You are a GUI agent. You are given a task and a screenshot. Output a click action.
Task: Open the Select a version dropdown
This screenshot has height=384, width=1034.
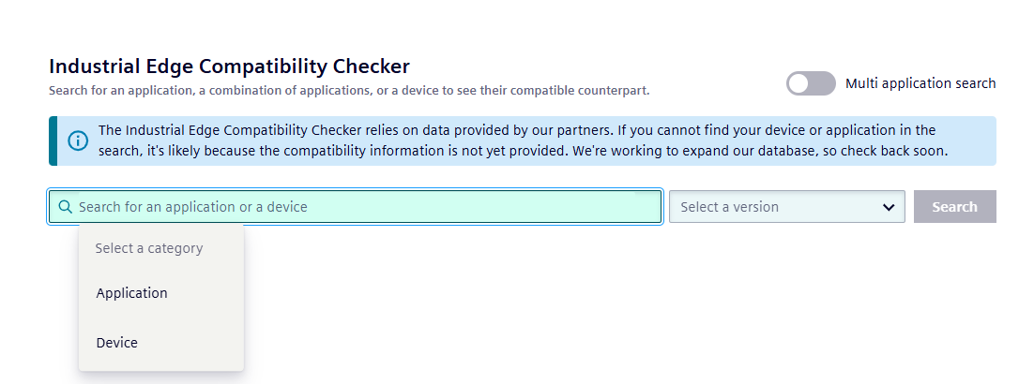pyautogui.click(x=786, y=207)
